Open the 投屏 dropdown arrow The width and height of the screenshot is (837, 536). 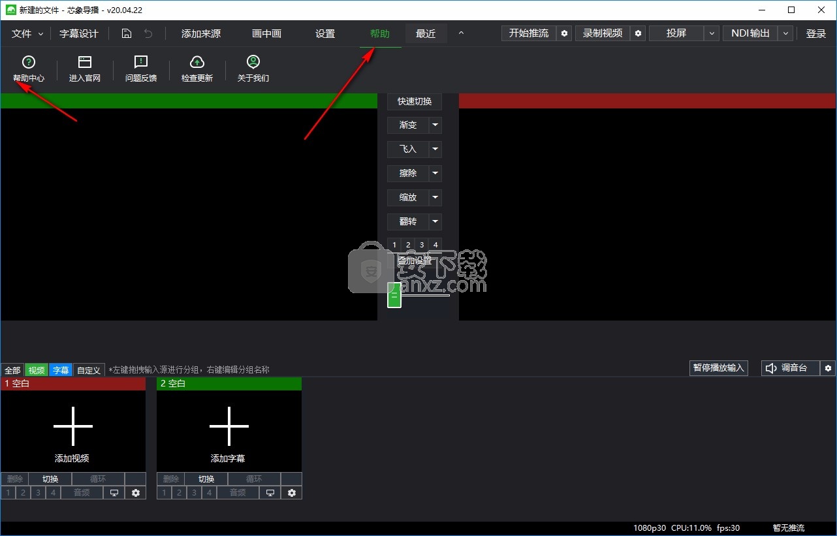[x=712, y=33]
